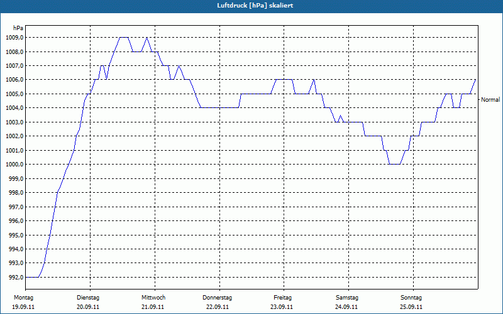This screenshot has width=503, height=314.
Task: Select the 999,0 axis value
Action: pos(16,178)
